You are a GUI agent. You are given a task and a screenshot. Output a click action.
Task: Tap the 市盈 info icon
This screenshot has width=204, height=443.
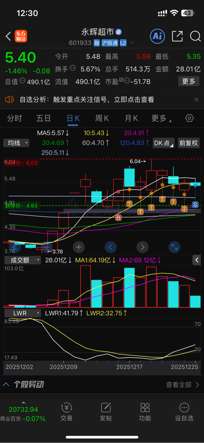click(x=127, y=80)
